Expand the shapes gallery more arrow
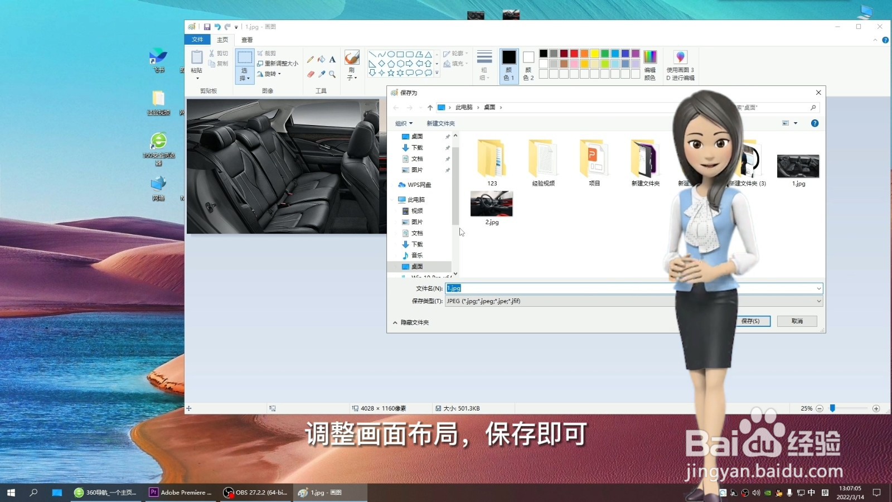 click(x=437, y=73)
